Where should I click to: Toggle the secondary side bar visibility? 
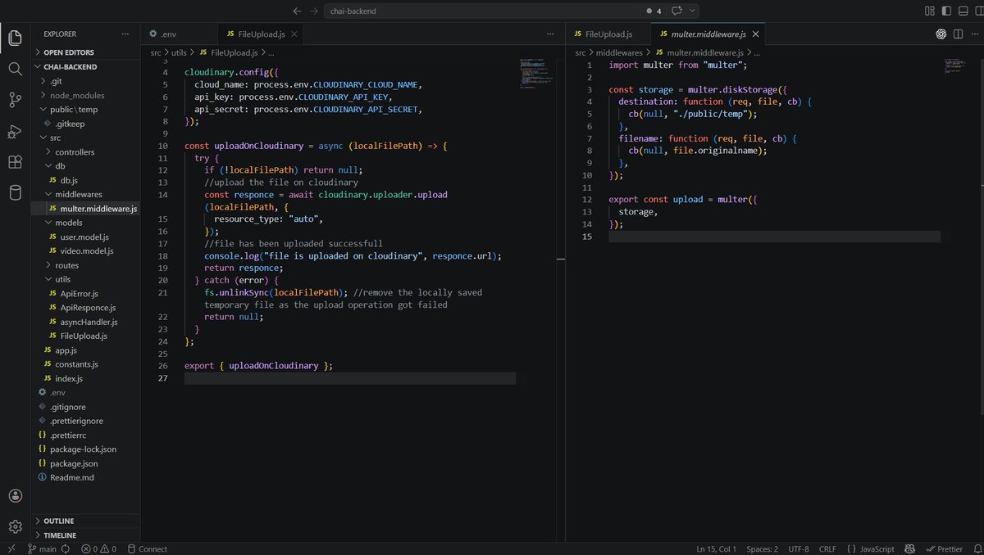[979, 11]
